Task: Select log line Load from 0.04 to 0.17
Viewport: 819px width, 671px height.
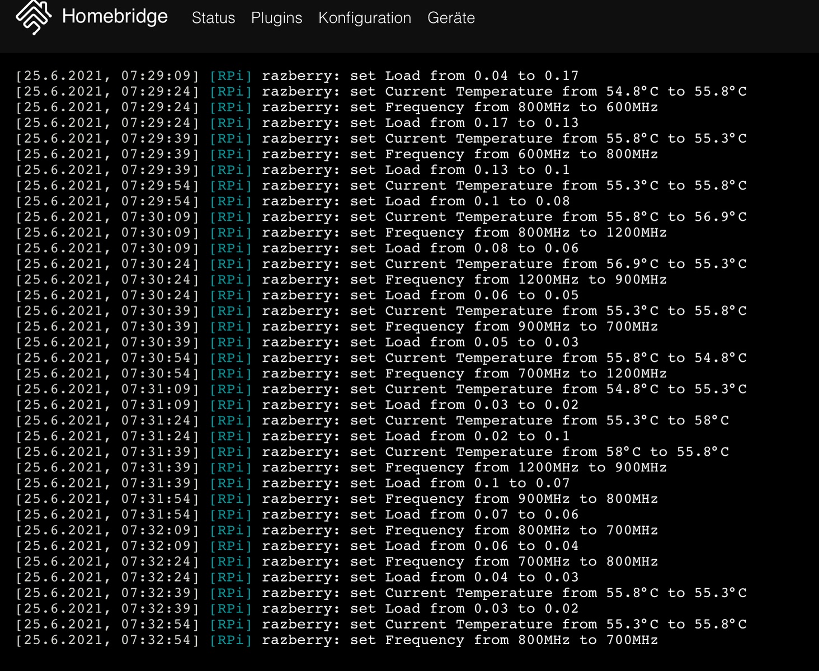Action: (420, 76)
